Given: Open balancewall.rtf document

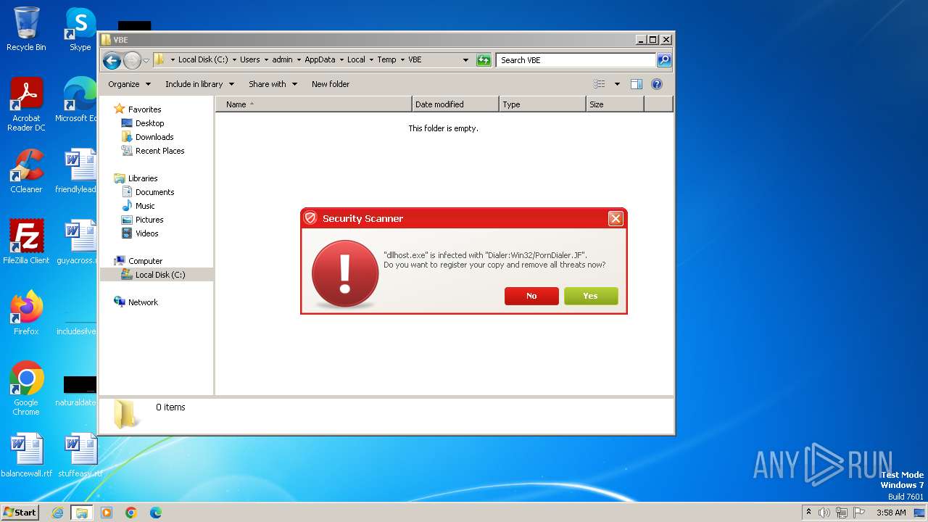Looking at the screenshot, I should coord(26,455).
